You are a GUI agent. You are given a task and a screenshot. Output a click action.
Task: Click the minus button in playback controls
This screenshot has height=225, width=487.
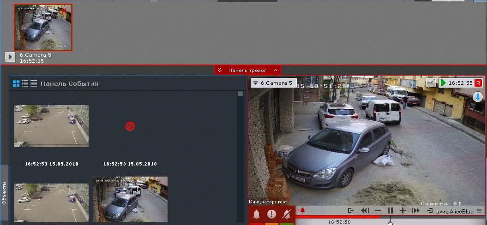pos(378,211)
